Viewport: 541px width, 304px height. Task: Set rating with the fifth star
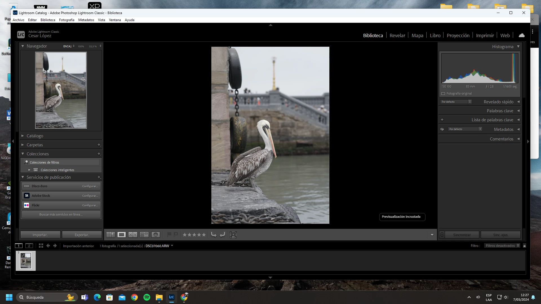pyautogui.click(x=204, y=234)
